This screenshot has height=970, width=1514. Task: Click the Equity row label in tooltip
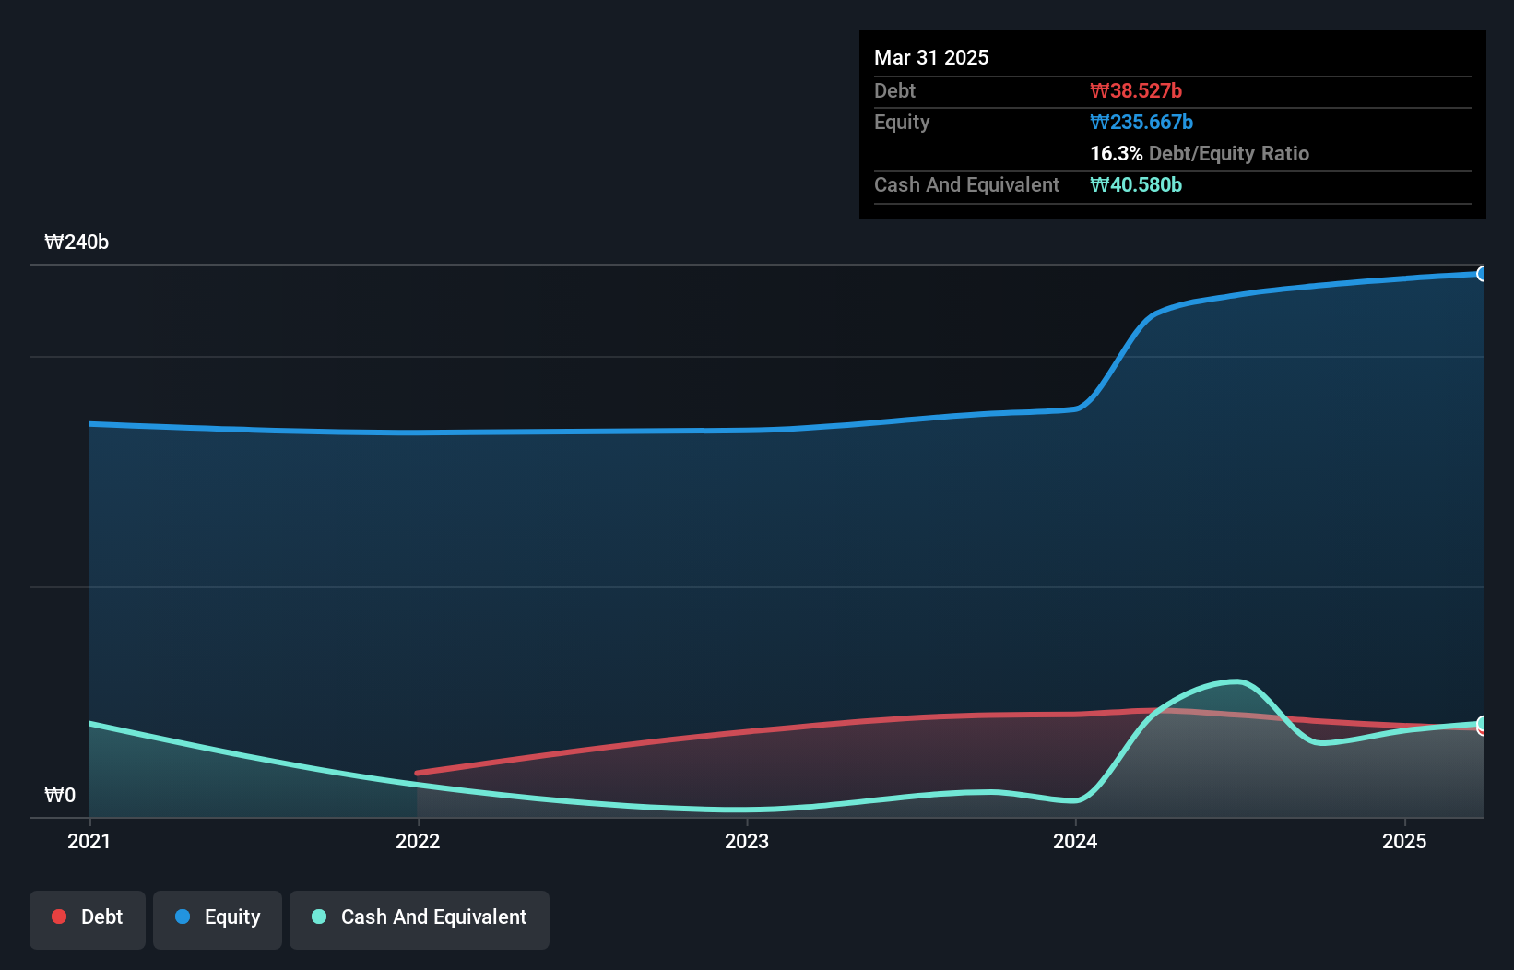click(902, 122)
